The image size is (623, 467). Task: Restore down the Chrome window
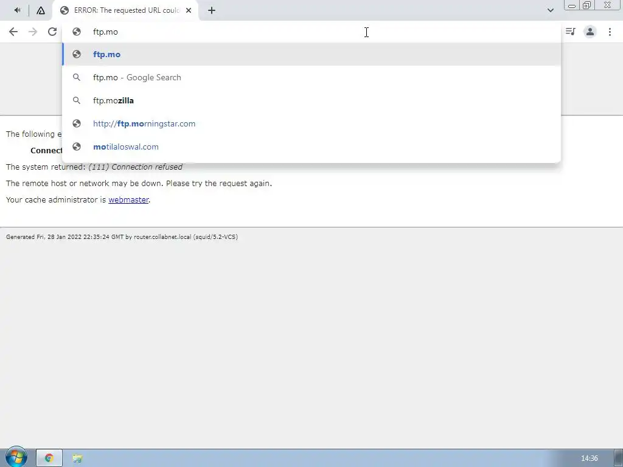[x=586, y=5]
